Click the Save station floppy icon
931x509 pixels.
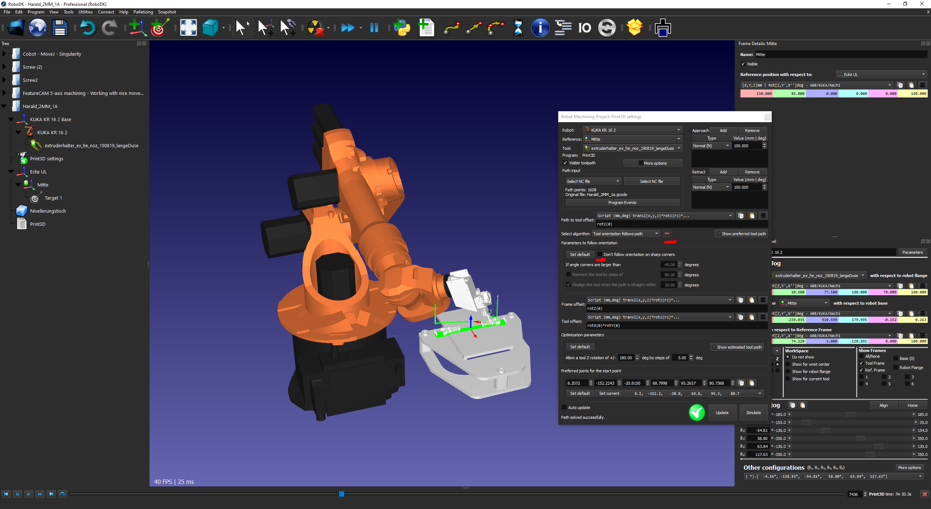click(60, 28)
